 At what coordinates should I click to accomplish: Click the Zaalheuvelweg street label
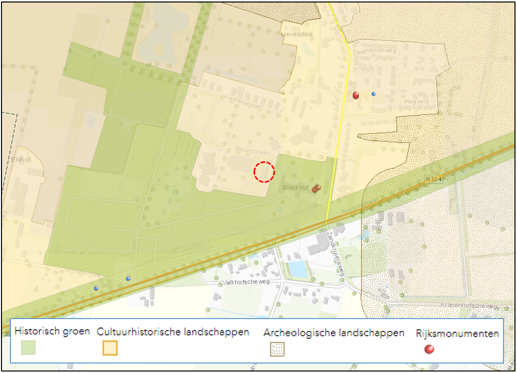(374, 51)
